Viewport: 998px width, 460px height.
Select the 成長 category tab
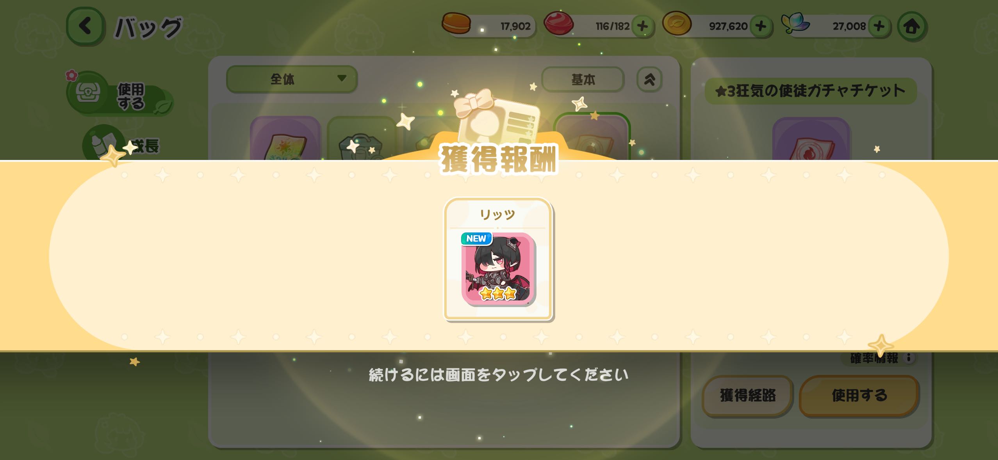pyautogui.click(x=122, y=144)
